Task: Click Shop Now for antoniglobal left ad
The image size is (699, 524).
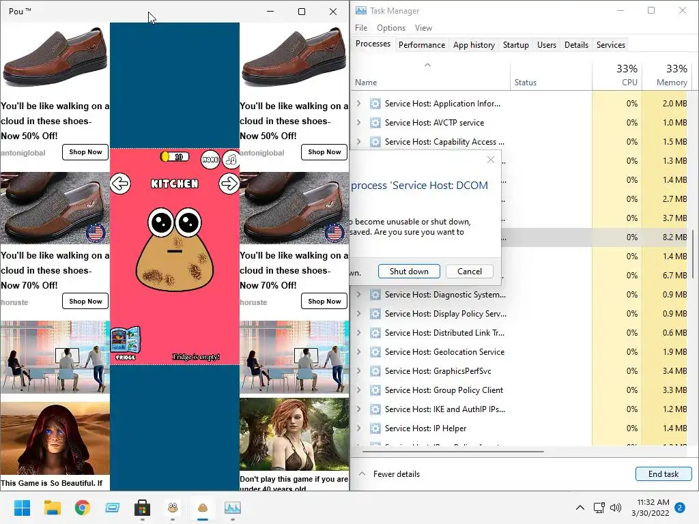Action: [x=85, y=152]
